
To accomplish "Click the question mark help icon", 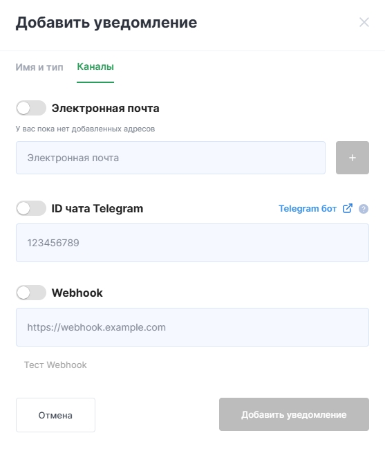I will coord(364,209).
